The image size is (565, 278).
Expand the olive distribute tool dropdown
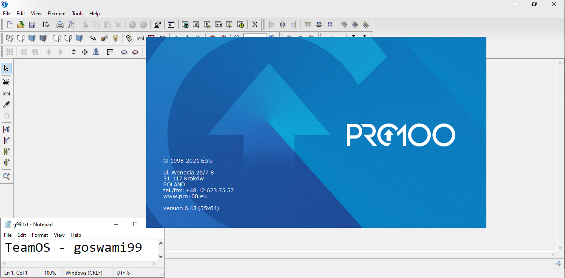(6, 151)
